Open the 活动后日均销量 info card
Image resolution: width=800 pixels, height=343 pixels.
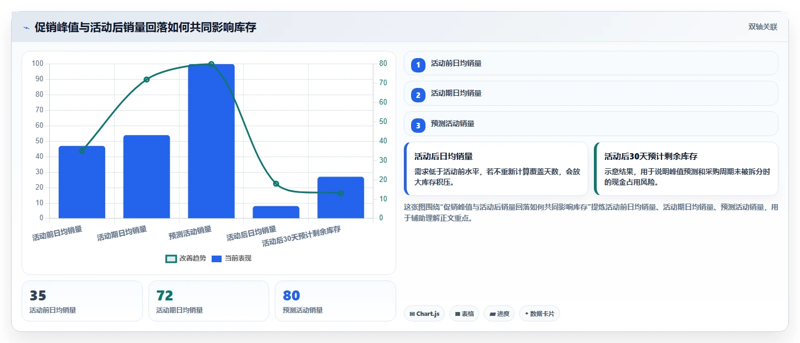pos(496,169)
